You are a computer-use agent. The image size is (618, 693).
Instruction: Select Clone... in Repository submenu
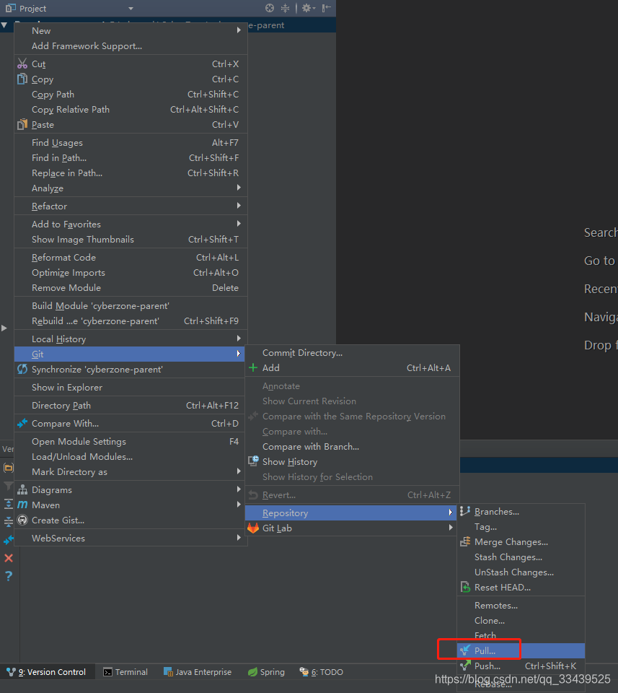(x=521, y=621)
